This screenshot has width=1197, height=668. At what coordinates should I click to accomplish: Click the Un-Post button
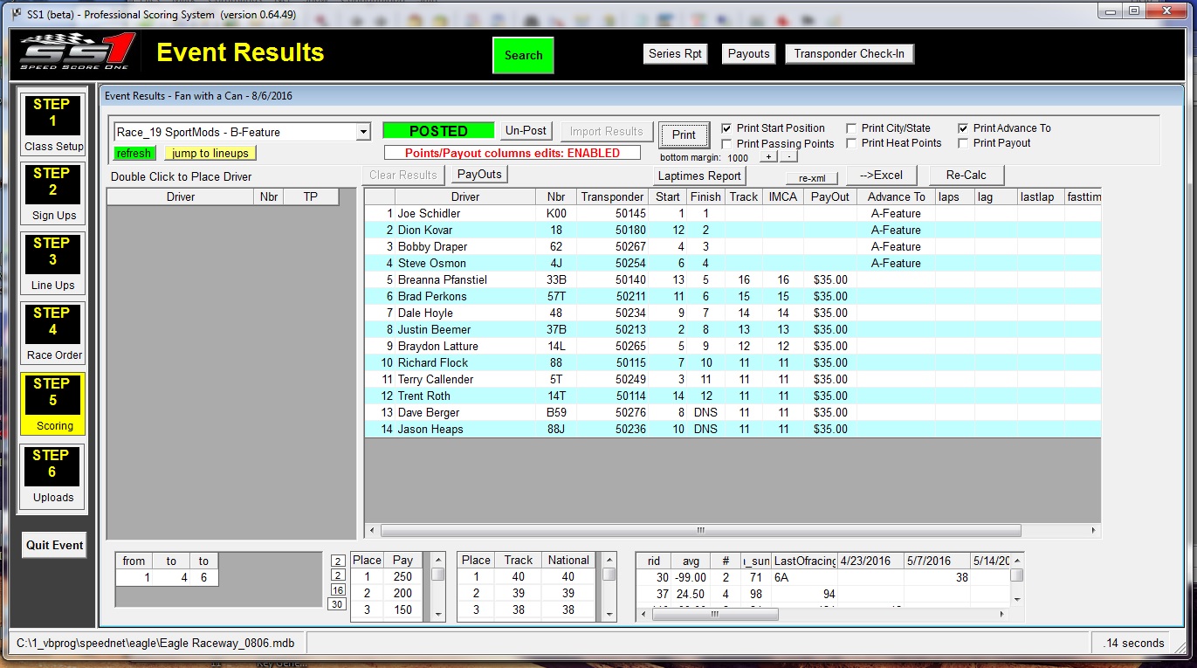(x=526, y=131)
